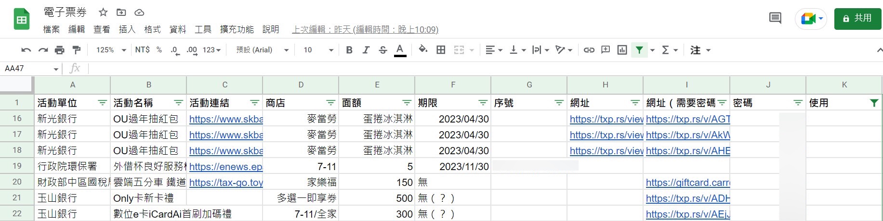Open the 擴充功能 menu
The width and height of the screenshot is (883, 221).
point(237,29)
